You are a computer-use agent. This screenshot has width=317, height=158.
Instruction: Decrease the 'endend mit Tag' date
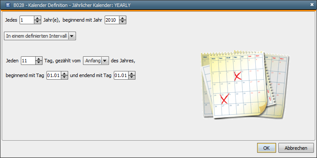(132, 77)
